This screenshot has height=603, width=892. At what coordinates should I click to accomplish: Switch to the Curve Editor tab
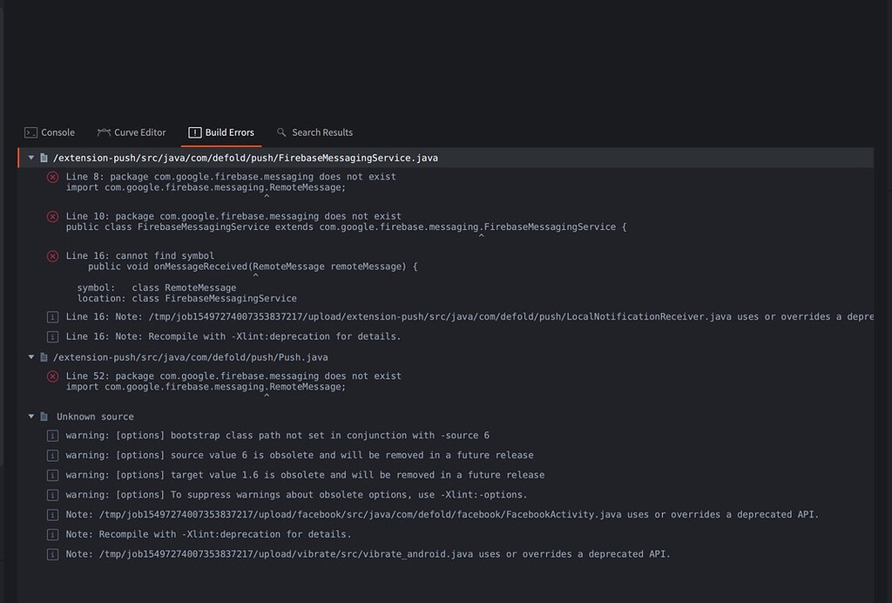pyautogui.click(x=132, y=132)
